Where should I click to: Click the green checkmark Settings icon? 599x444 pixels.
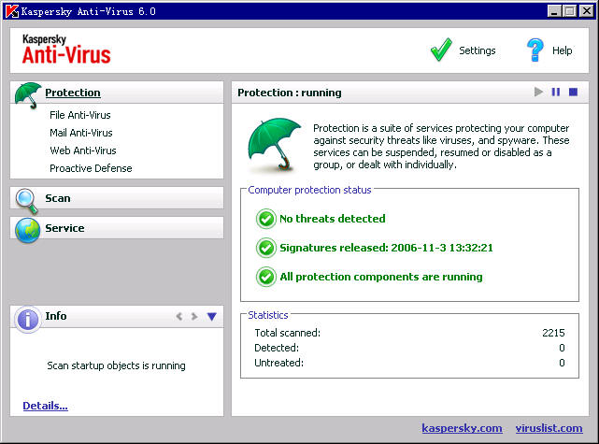coord(441,50)
